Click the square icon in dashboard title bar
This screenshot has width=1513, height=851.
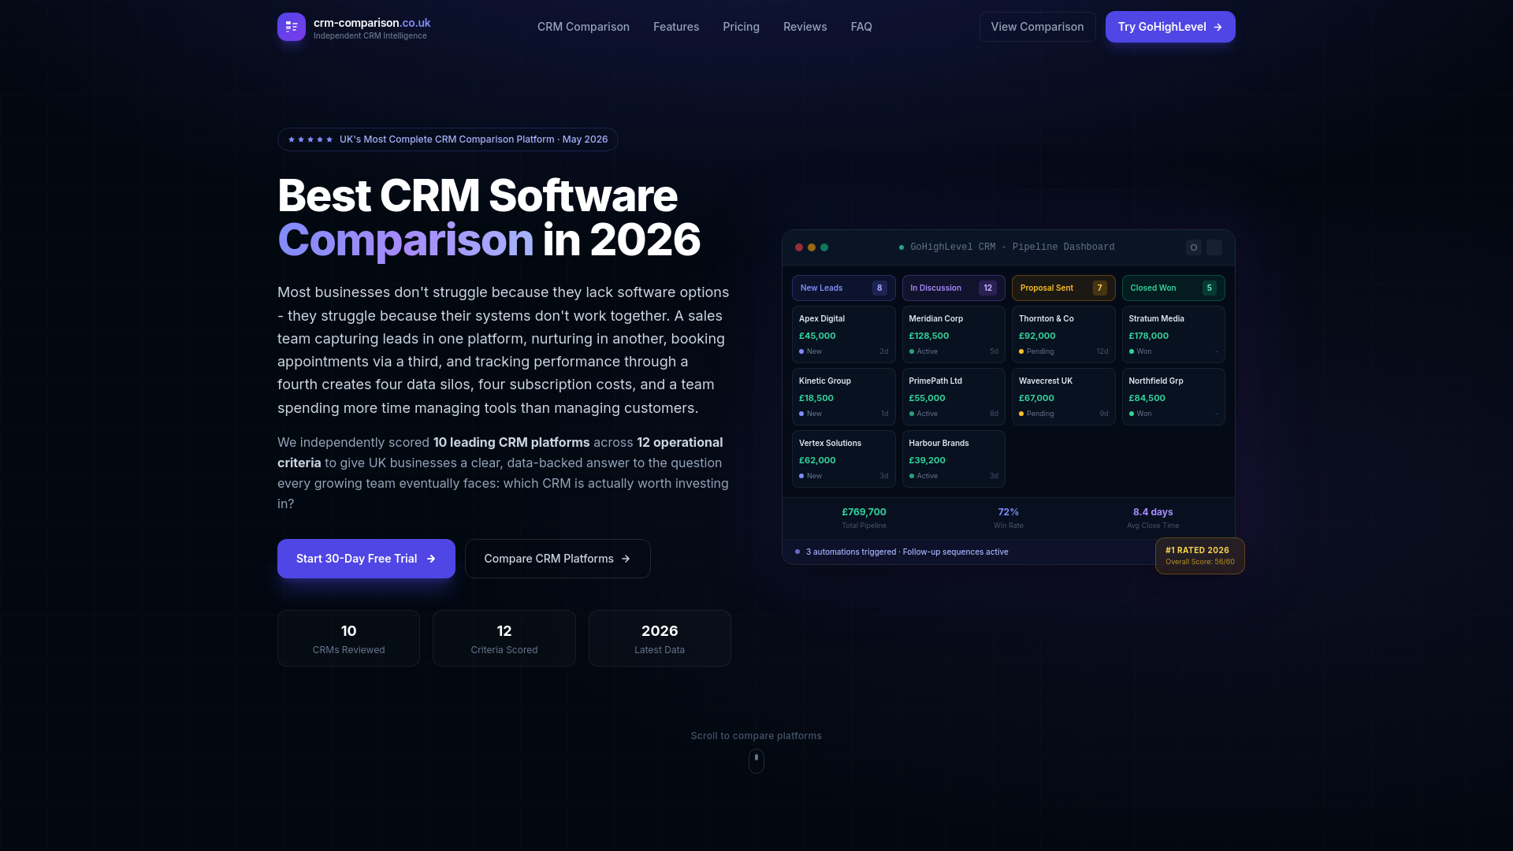click(1214, 247)
